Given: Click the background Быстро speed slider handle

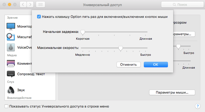Looking at the screenshot, I should tap(178, 47).
